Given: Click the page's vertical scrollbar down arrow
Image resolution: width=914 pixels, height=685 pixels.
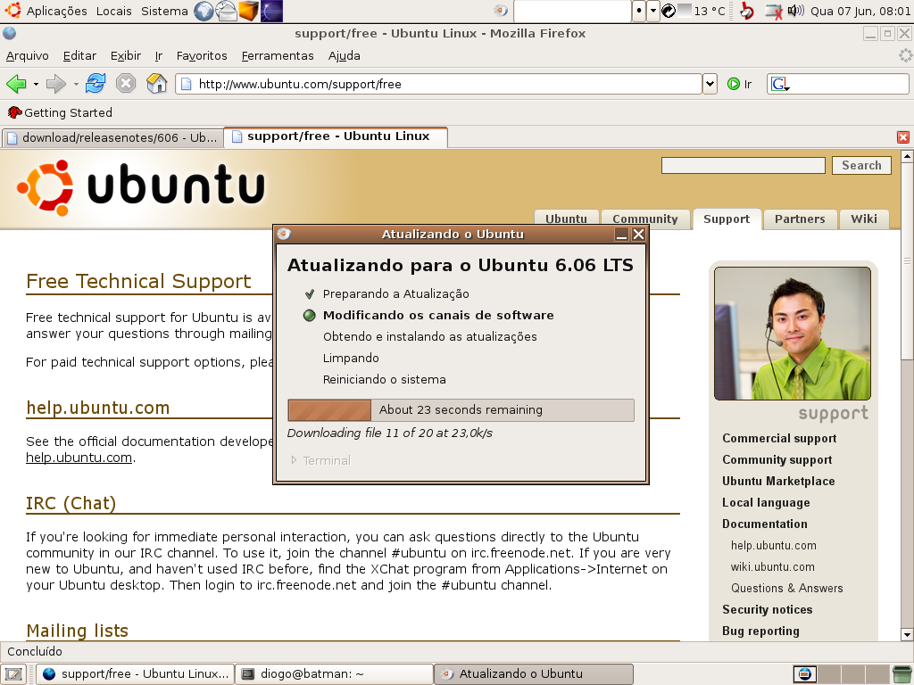Looking at the screenshot, I should coord(907,634).
